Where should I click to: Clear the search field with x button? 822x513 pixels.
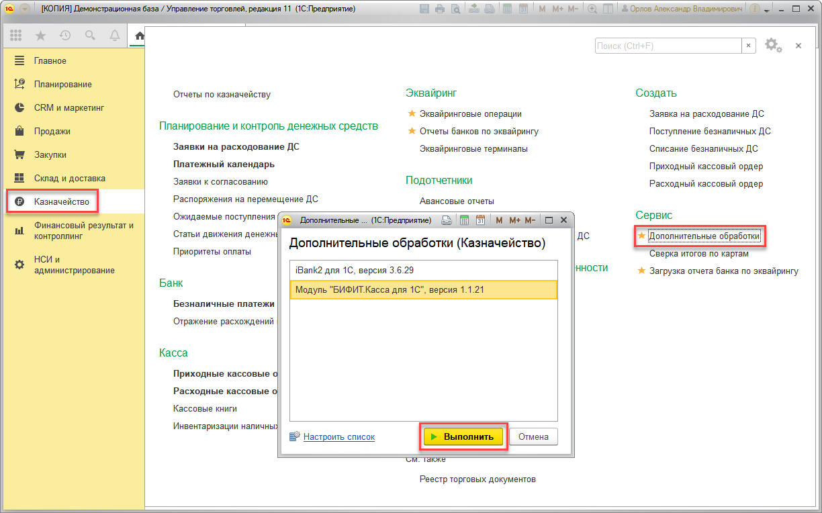pyautogui.click(x=748, y=46)
